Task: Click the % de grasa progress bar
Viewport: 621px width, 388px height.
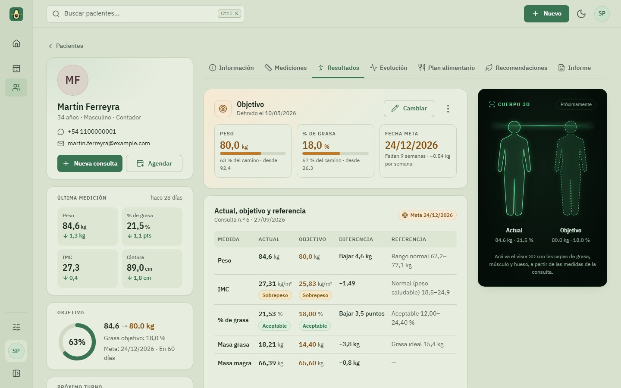Action: tap(336, 153)
